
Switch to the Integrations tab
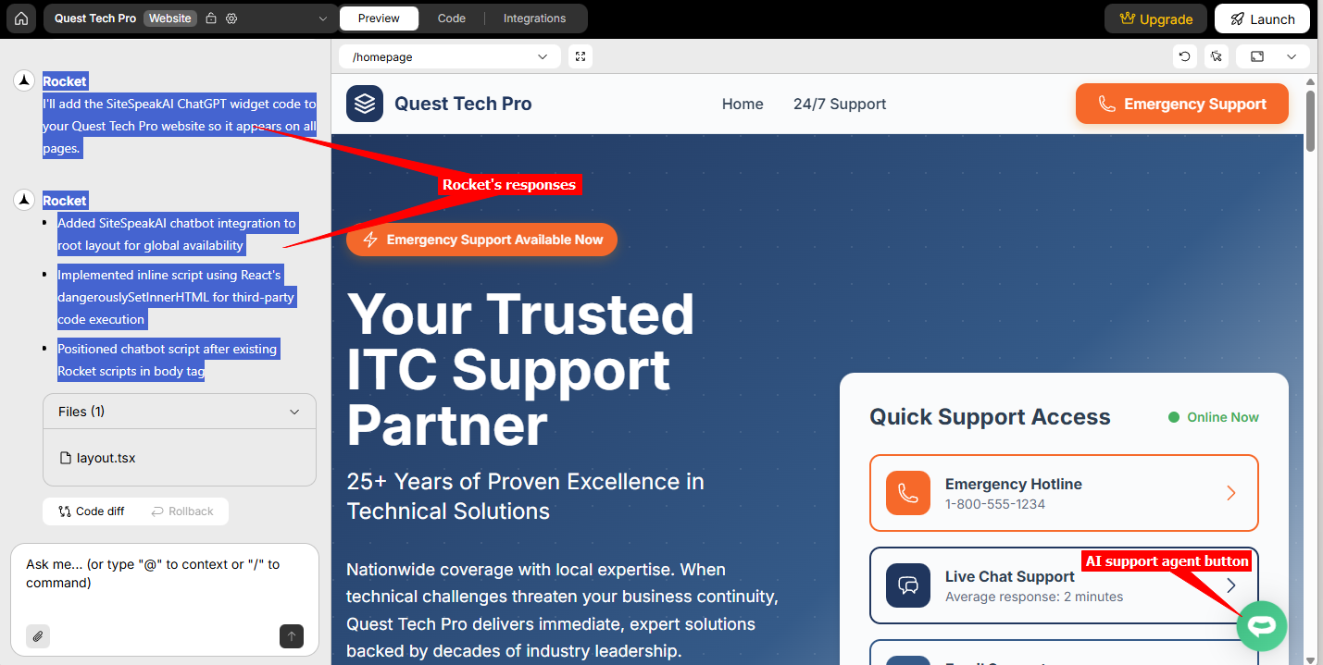tap(534, 18)
